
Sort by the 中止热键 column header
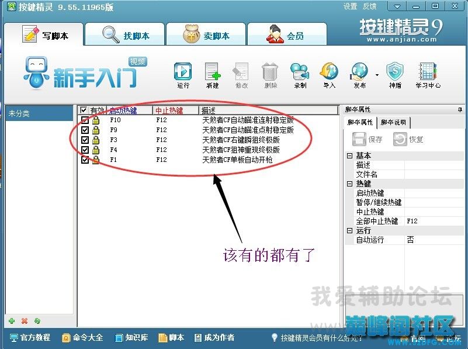pyautogui.click(x=176, y=110)
